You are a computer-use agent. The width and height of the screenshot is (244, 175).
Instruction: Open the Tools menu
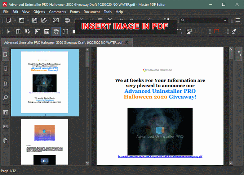108,12
